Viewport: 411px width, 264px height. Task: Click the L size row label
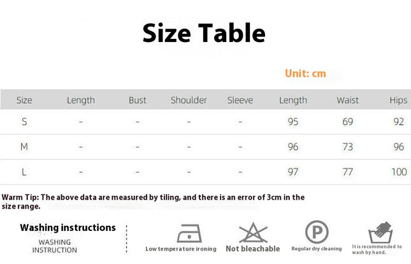point(24,172)
